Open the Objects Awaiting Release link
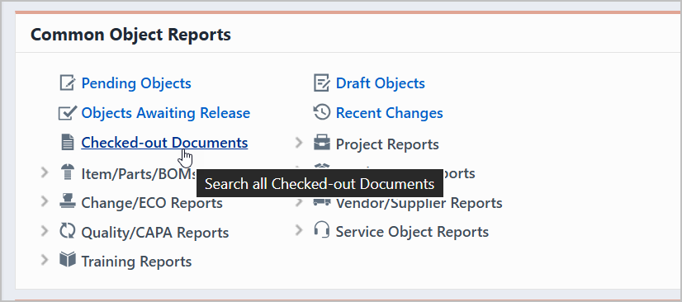682x302 pixels. (166, 113)
